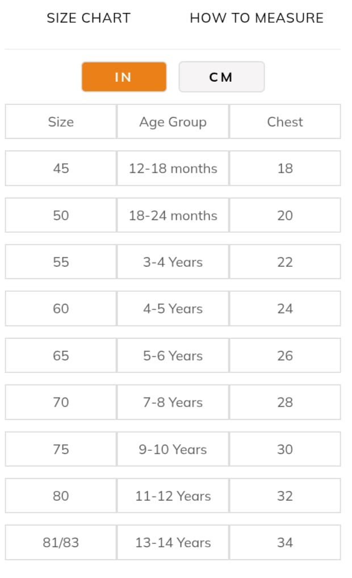Select the size 70 cell
352x578 pixels.
(61, 402)
